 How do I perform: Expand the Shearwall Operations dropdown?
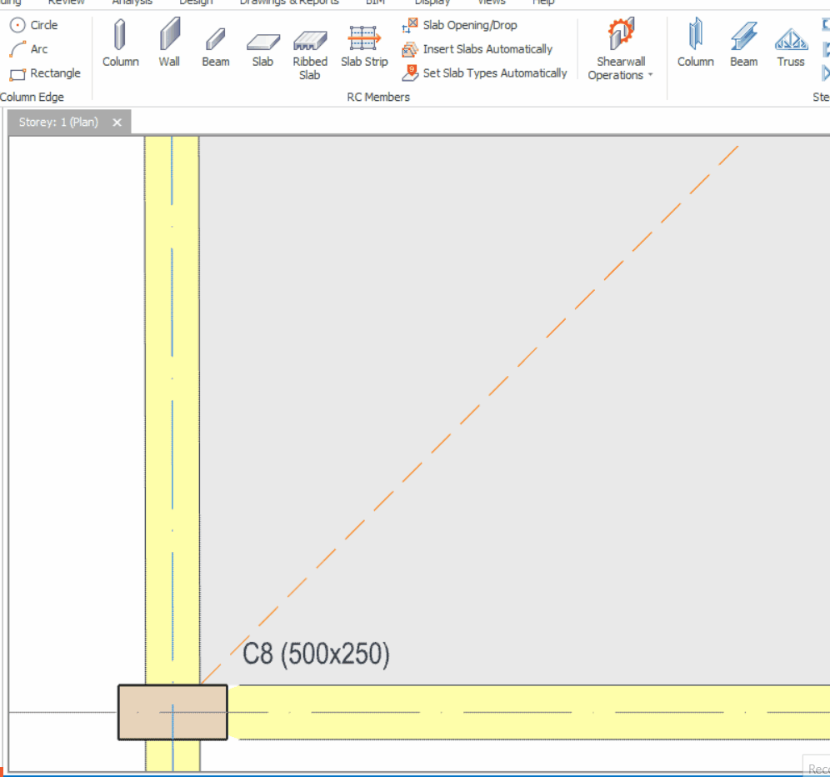coord(621,52)
